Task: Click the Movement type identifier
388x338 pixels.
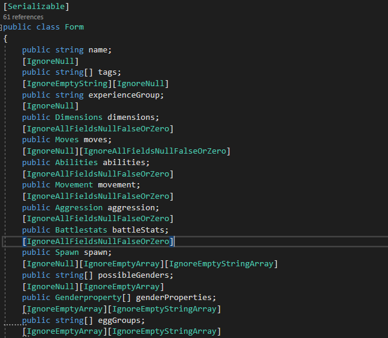Action: [74, 185]
